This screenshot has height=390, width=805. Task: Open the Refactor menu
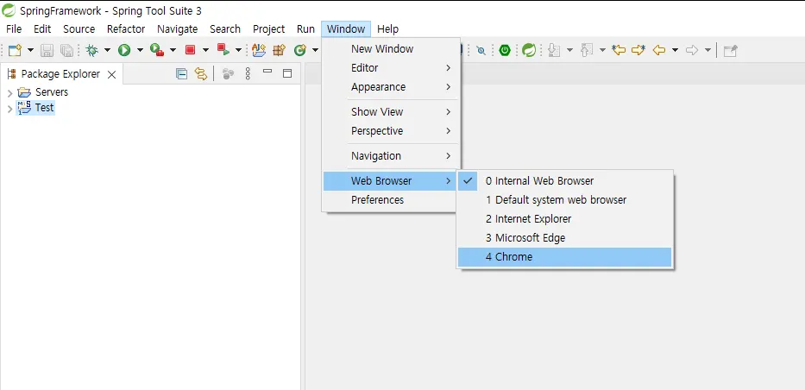pyautogui.click(x=126, y=29)
